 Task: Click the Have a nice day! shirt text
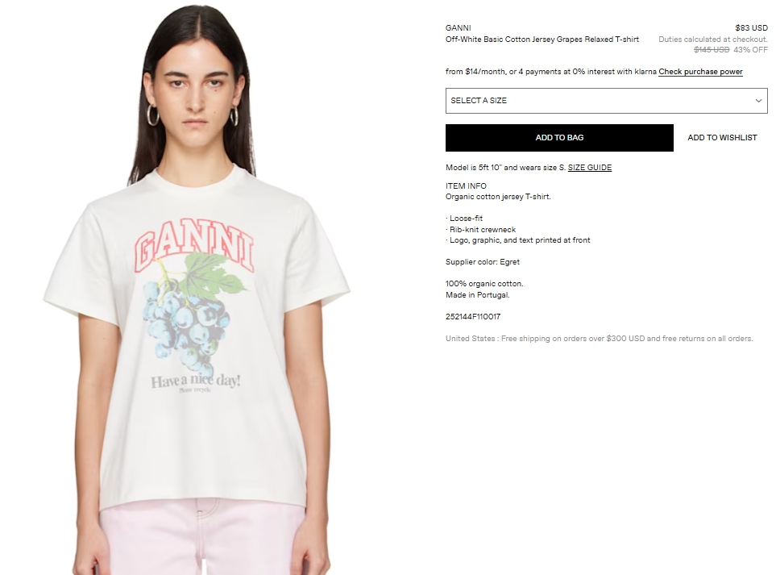[x=196, y=381]
